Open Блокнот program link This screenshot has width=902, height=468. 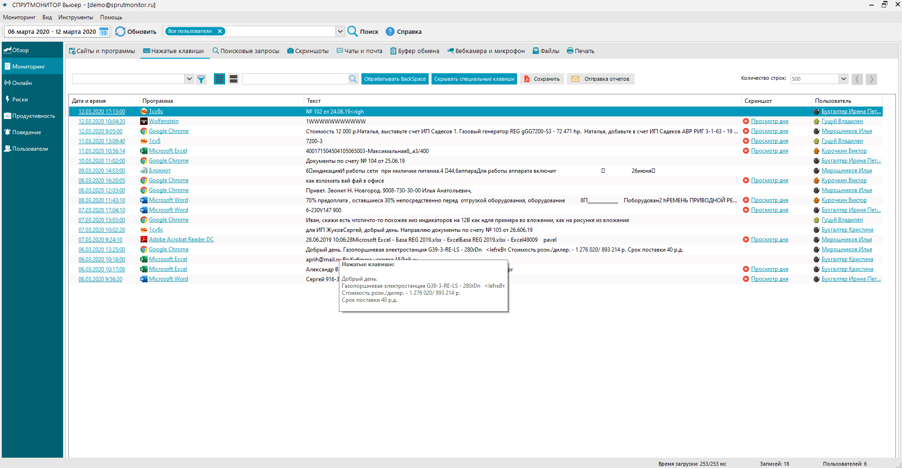point(160,170)
